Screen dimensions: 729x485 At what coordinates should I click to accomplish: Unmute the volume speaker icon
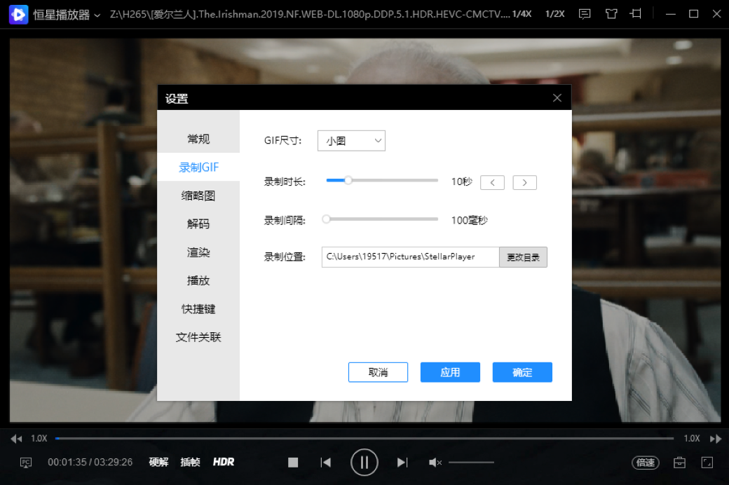click(435, 463)
